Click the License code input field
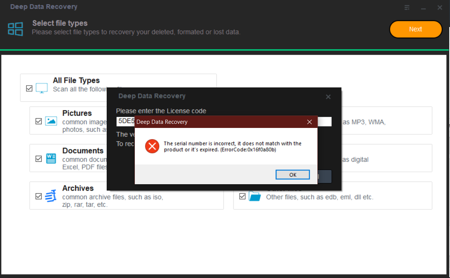This screenshot has height=278, width=450. tap(224, 122)
